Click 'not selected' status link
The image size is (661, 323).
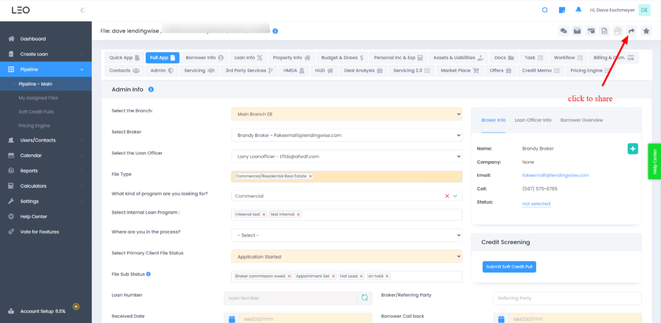[536, 204]
